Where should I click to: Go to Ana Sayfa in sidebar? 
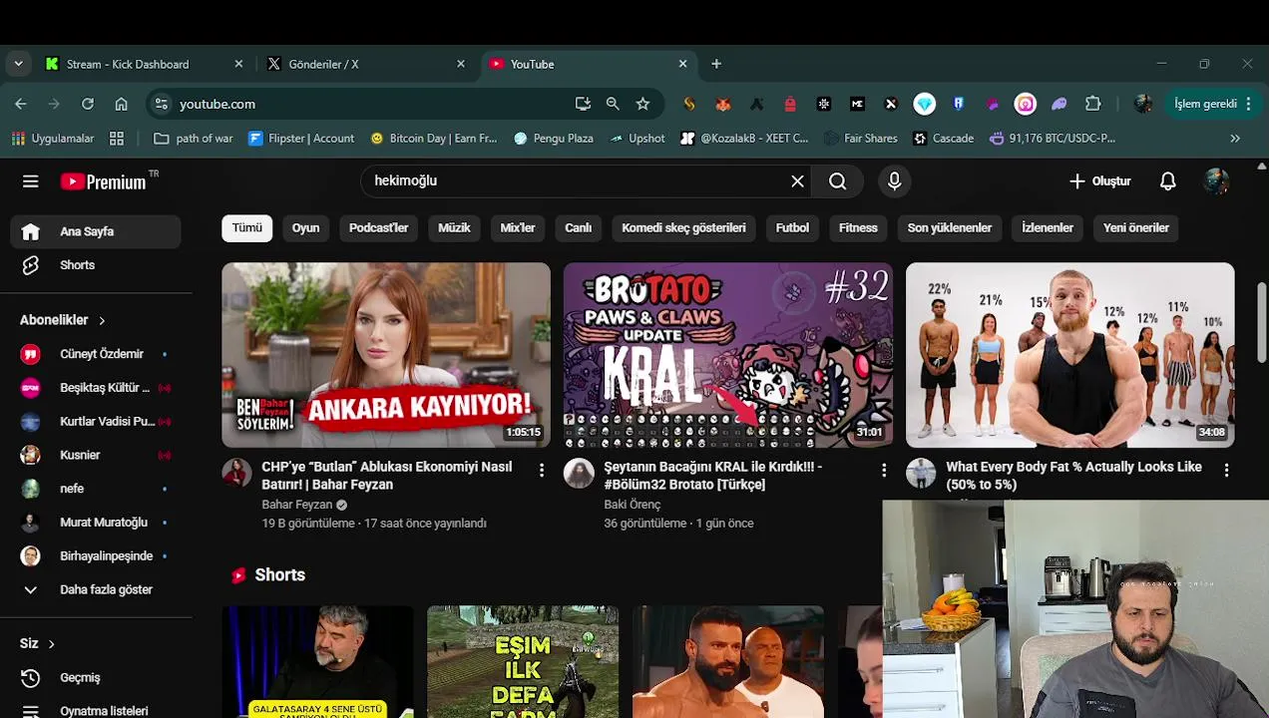96,231
